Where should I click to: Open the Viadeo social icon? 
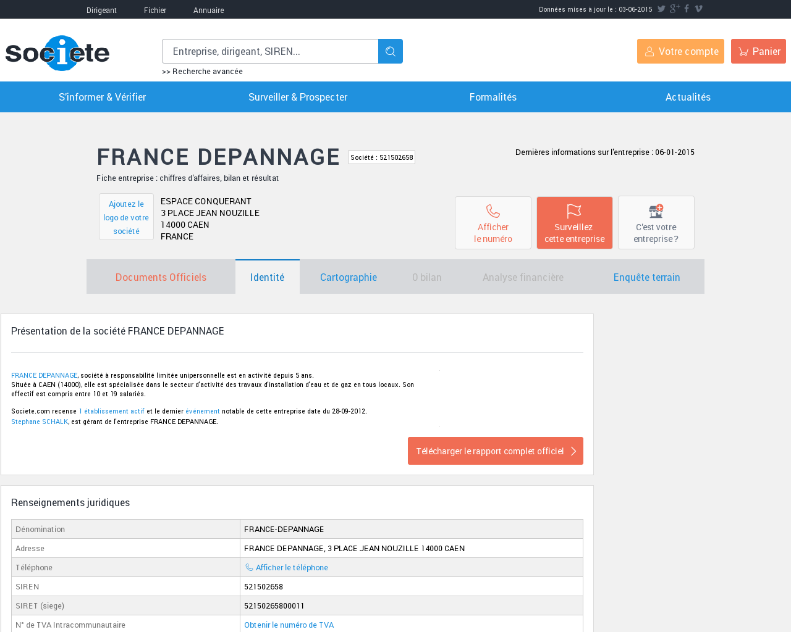point(698,9)
